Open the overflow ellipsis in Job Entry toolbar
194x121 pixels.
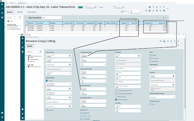[167, 9]
